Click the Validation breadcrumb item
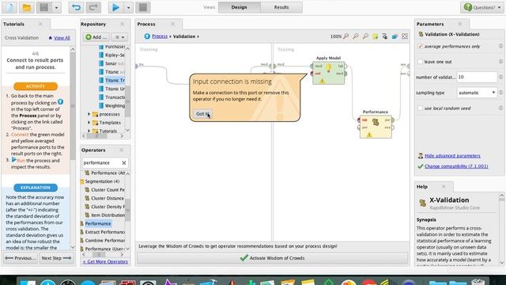 pos(184,36)
